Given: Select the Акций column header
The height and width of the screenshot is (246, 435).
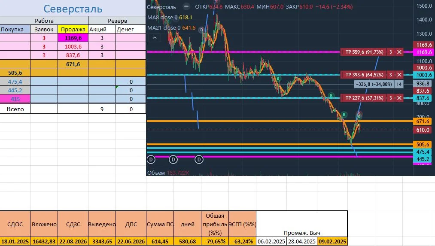Looking at the screenshot, I should pyautogui.click(x=102, y=29).
